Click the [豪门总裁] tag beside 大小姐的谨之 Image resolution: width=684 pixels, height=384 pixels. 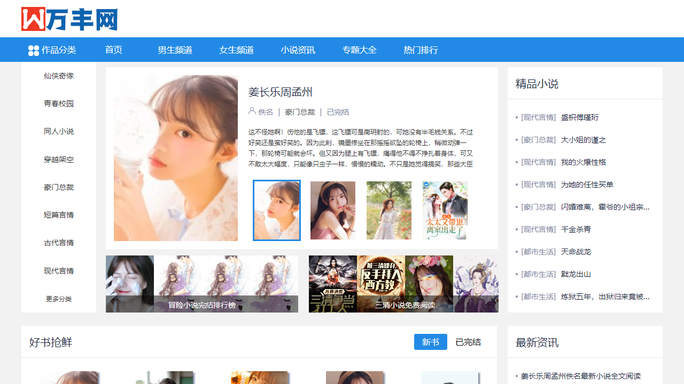pyautogui.click(x=539, y=140)
